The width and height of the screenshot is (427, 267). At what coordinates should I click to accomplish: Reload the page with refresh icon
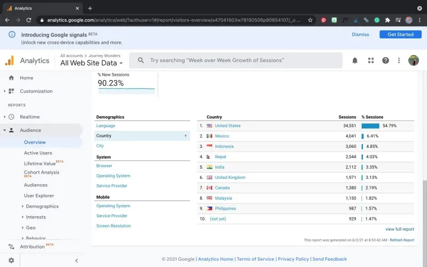click(29, 20)
